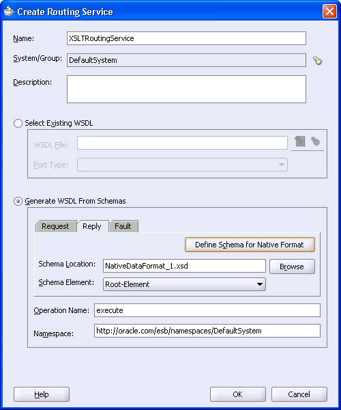Click the System/Group DefaultSystem field

point(186,60)
